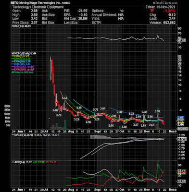Image resolution: width=189 pixels, height=192 pixels.
Task: Click the -5.06% percent change value
Action: [169, 11]
